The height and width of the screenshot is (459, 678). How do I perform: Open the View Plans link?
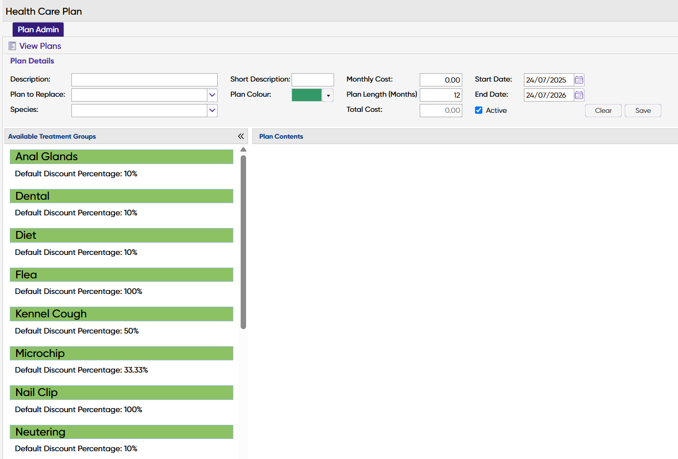40,46
